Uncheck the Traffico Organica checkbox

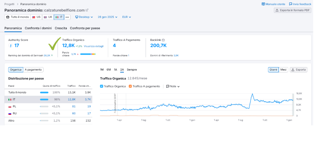(x=102, y=86)
